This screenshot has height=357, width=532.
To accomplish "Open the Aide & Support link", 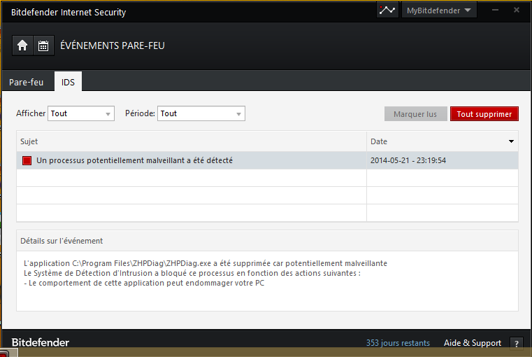I will tap(473, 343).
